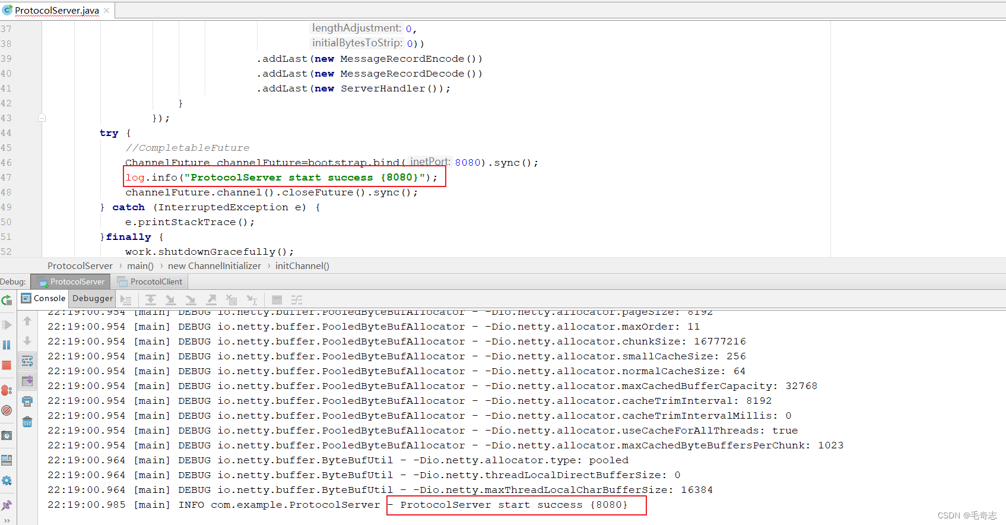Click console line maxThreadLocalCharBufferSize: 16384
The width and height of the screenshot is (1006, 525).
(380, 490)
